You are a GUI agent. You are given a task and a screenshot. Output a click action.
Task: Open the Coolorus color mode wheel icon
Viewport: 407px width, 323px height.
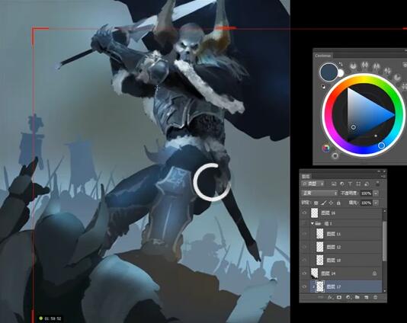[326, 148]
